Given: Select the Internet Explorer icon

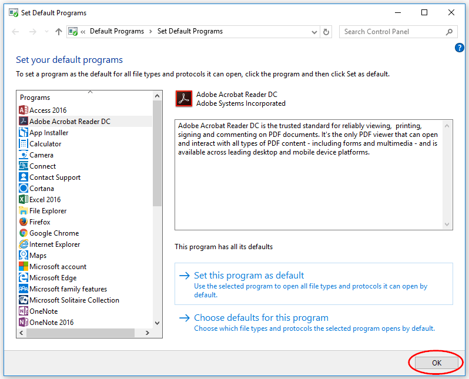Looking at the screenshot, I should click(x=24, y=244).
